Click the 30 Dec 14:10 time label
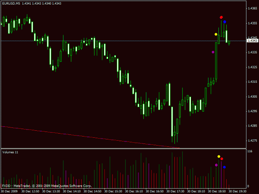 click(72, 191)
